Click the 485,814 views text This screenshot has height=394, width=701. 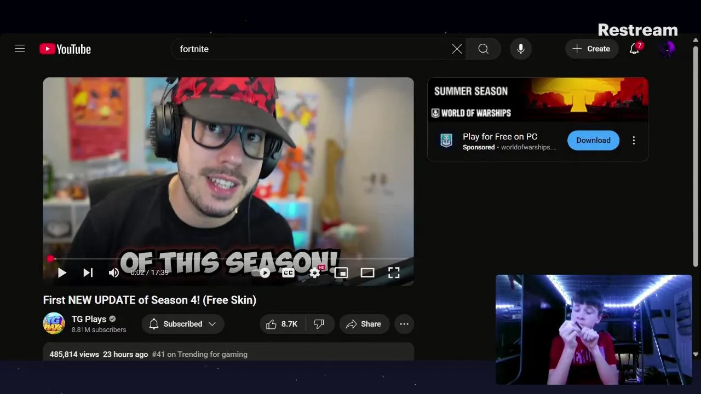coord(74,354)
